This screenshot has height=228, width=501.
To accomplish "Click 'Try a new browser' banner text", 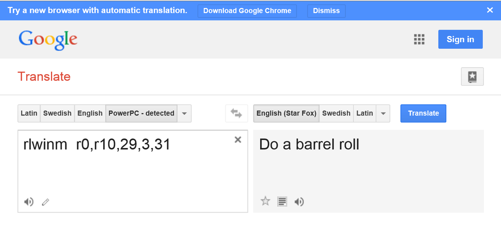I will (97, 10).
